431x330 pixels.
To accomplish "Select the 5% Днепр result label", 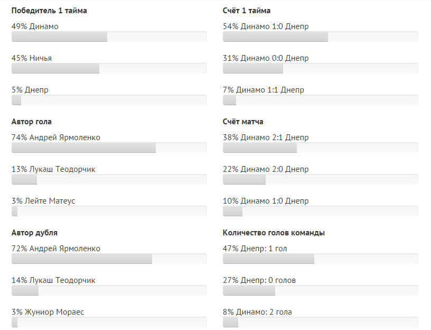I will [x=30, y=90].
